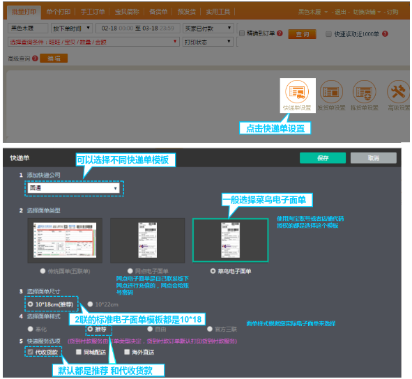Open 选择查询条件 dropdown
This screenshot has height=379, width=412.
coord(93,42)
